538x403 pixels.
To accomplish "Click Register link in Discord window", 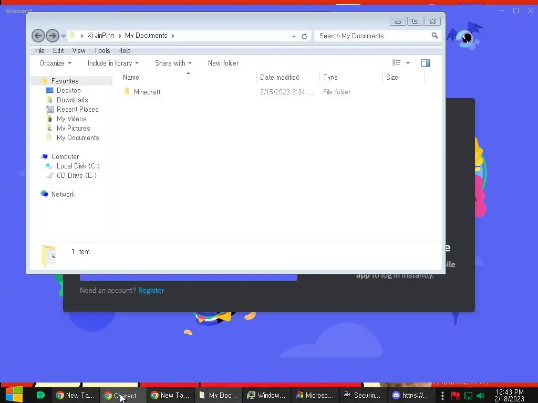I will click(x=151, y=290).
